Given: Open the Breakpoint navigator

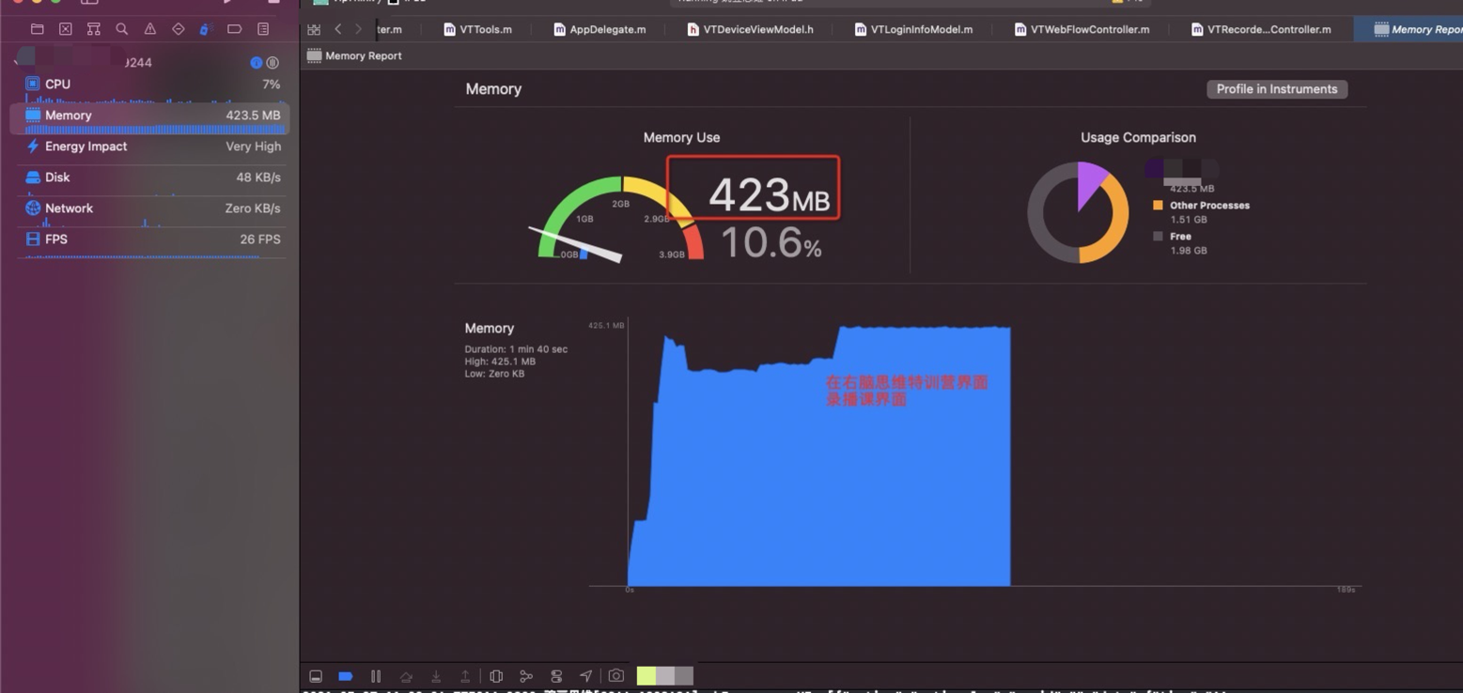Looking at the screenshot, I should (234, 29).
